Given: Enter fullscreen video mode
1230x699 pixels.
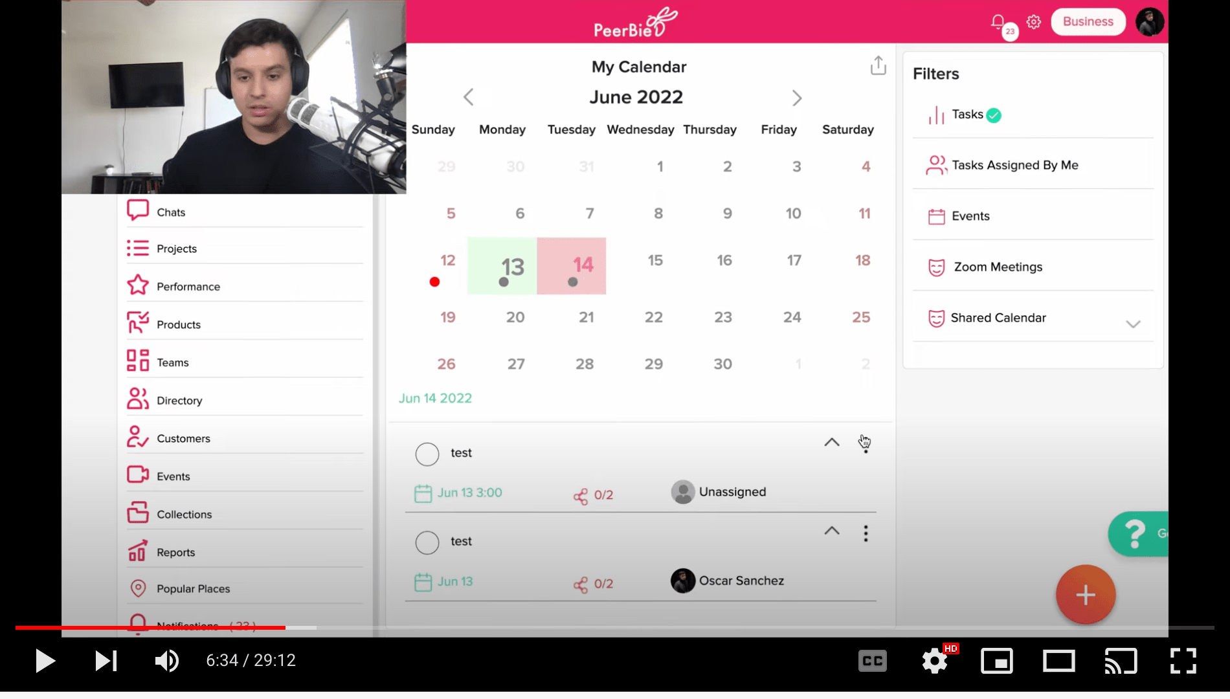Looking at the screenshot, I should pyautogui.click(x=1183, y=661).
